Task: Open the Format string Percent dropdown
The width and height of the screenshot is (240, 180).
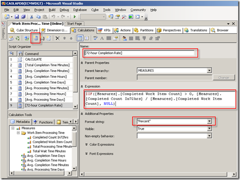Action: point(209,121)
